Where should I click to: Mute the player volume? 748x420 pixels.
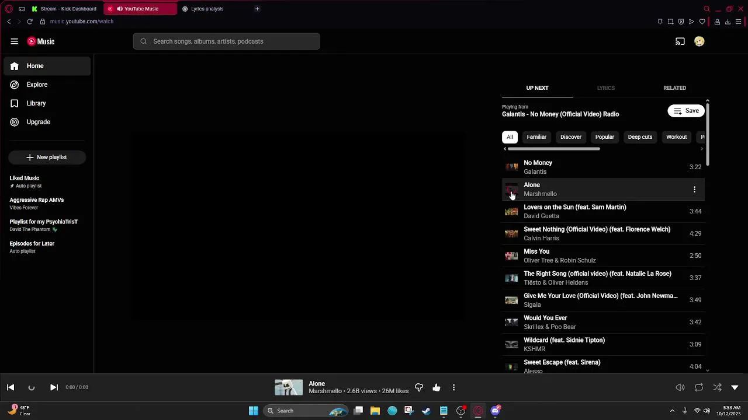tap(680, 387)
